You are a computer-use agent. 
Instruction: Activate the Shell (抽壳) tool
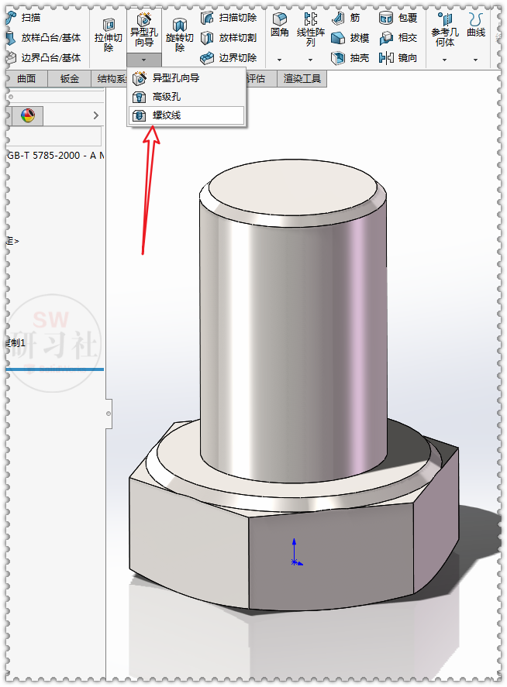click(x=350, y=57)
